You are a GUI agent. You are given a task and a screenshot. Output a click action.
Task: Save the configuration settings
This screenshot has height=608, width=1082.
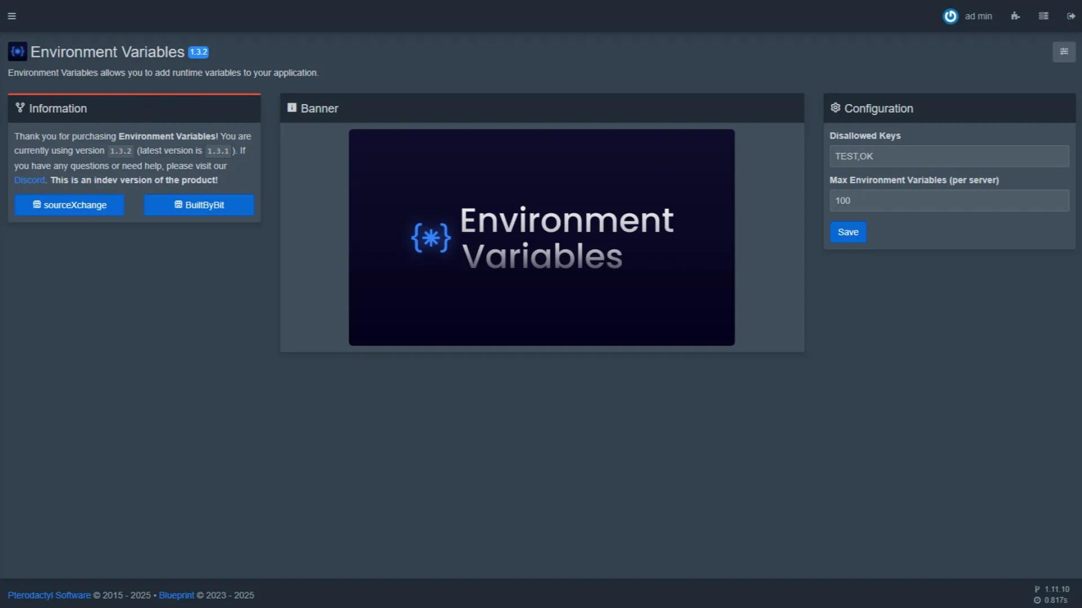coord(848,232)
